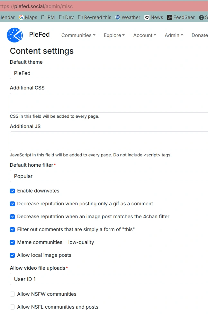The width and height of the screenshot is (208, 316).
Task: Open the News bookmark with the Wikipedia icon
Action: point(154,17)
